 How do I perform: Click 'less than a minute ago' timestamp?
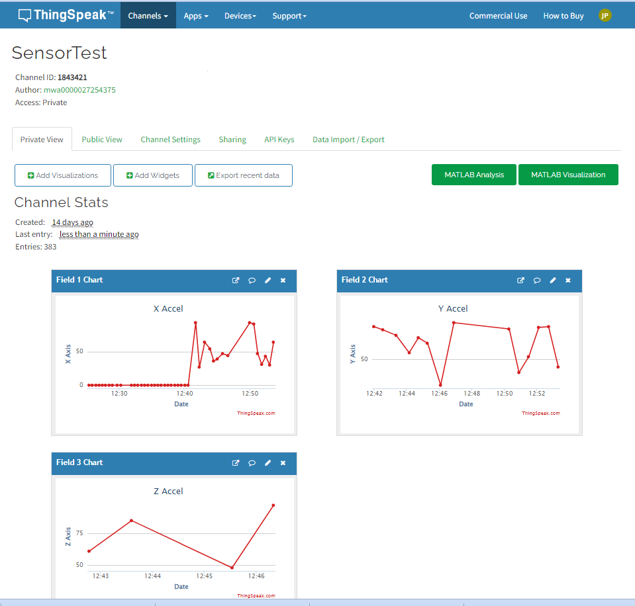(99, 234)
